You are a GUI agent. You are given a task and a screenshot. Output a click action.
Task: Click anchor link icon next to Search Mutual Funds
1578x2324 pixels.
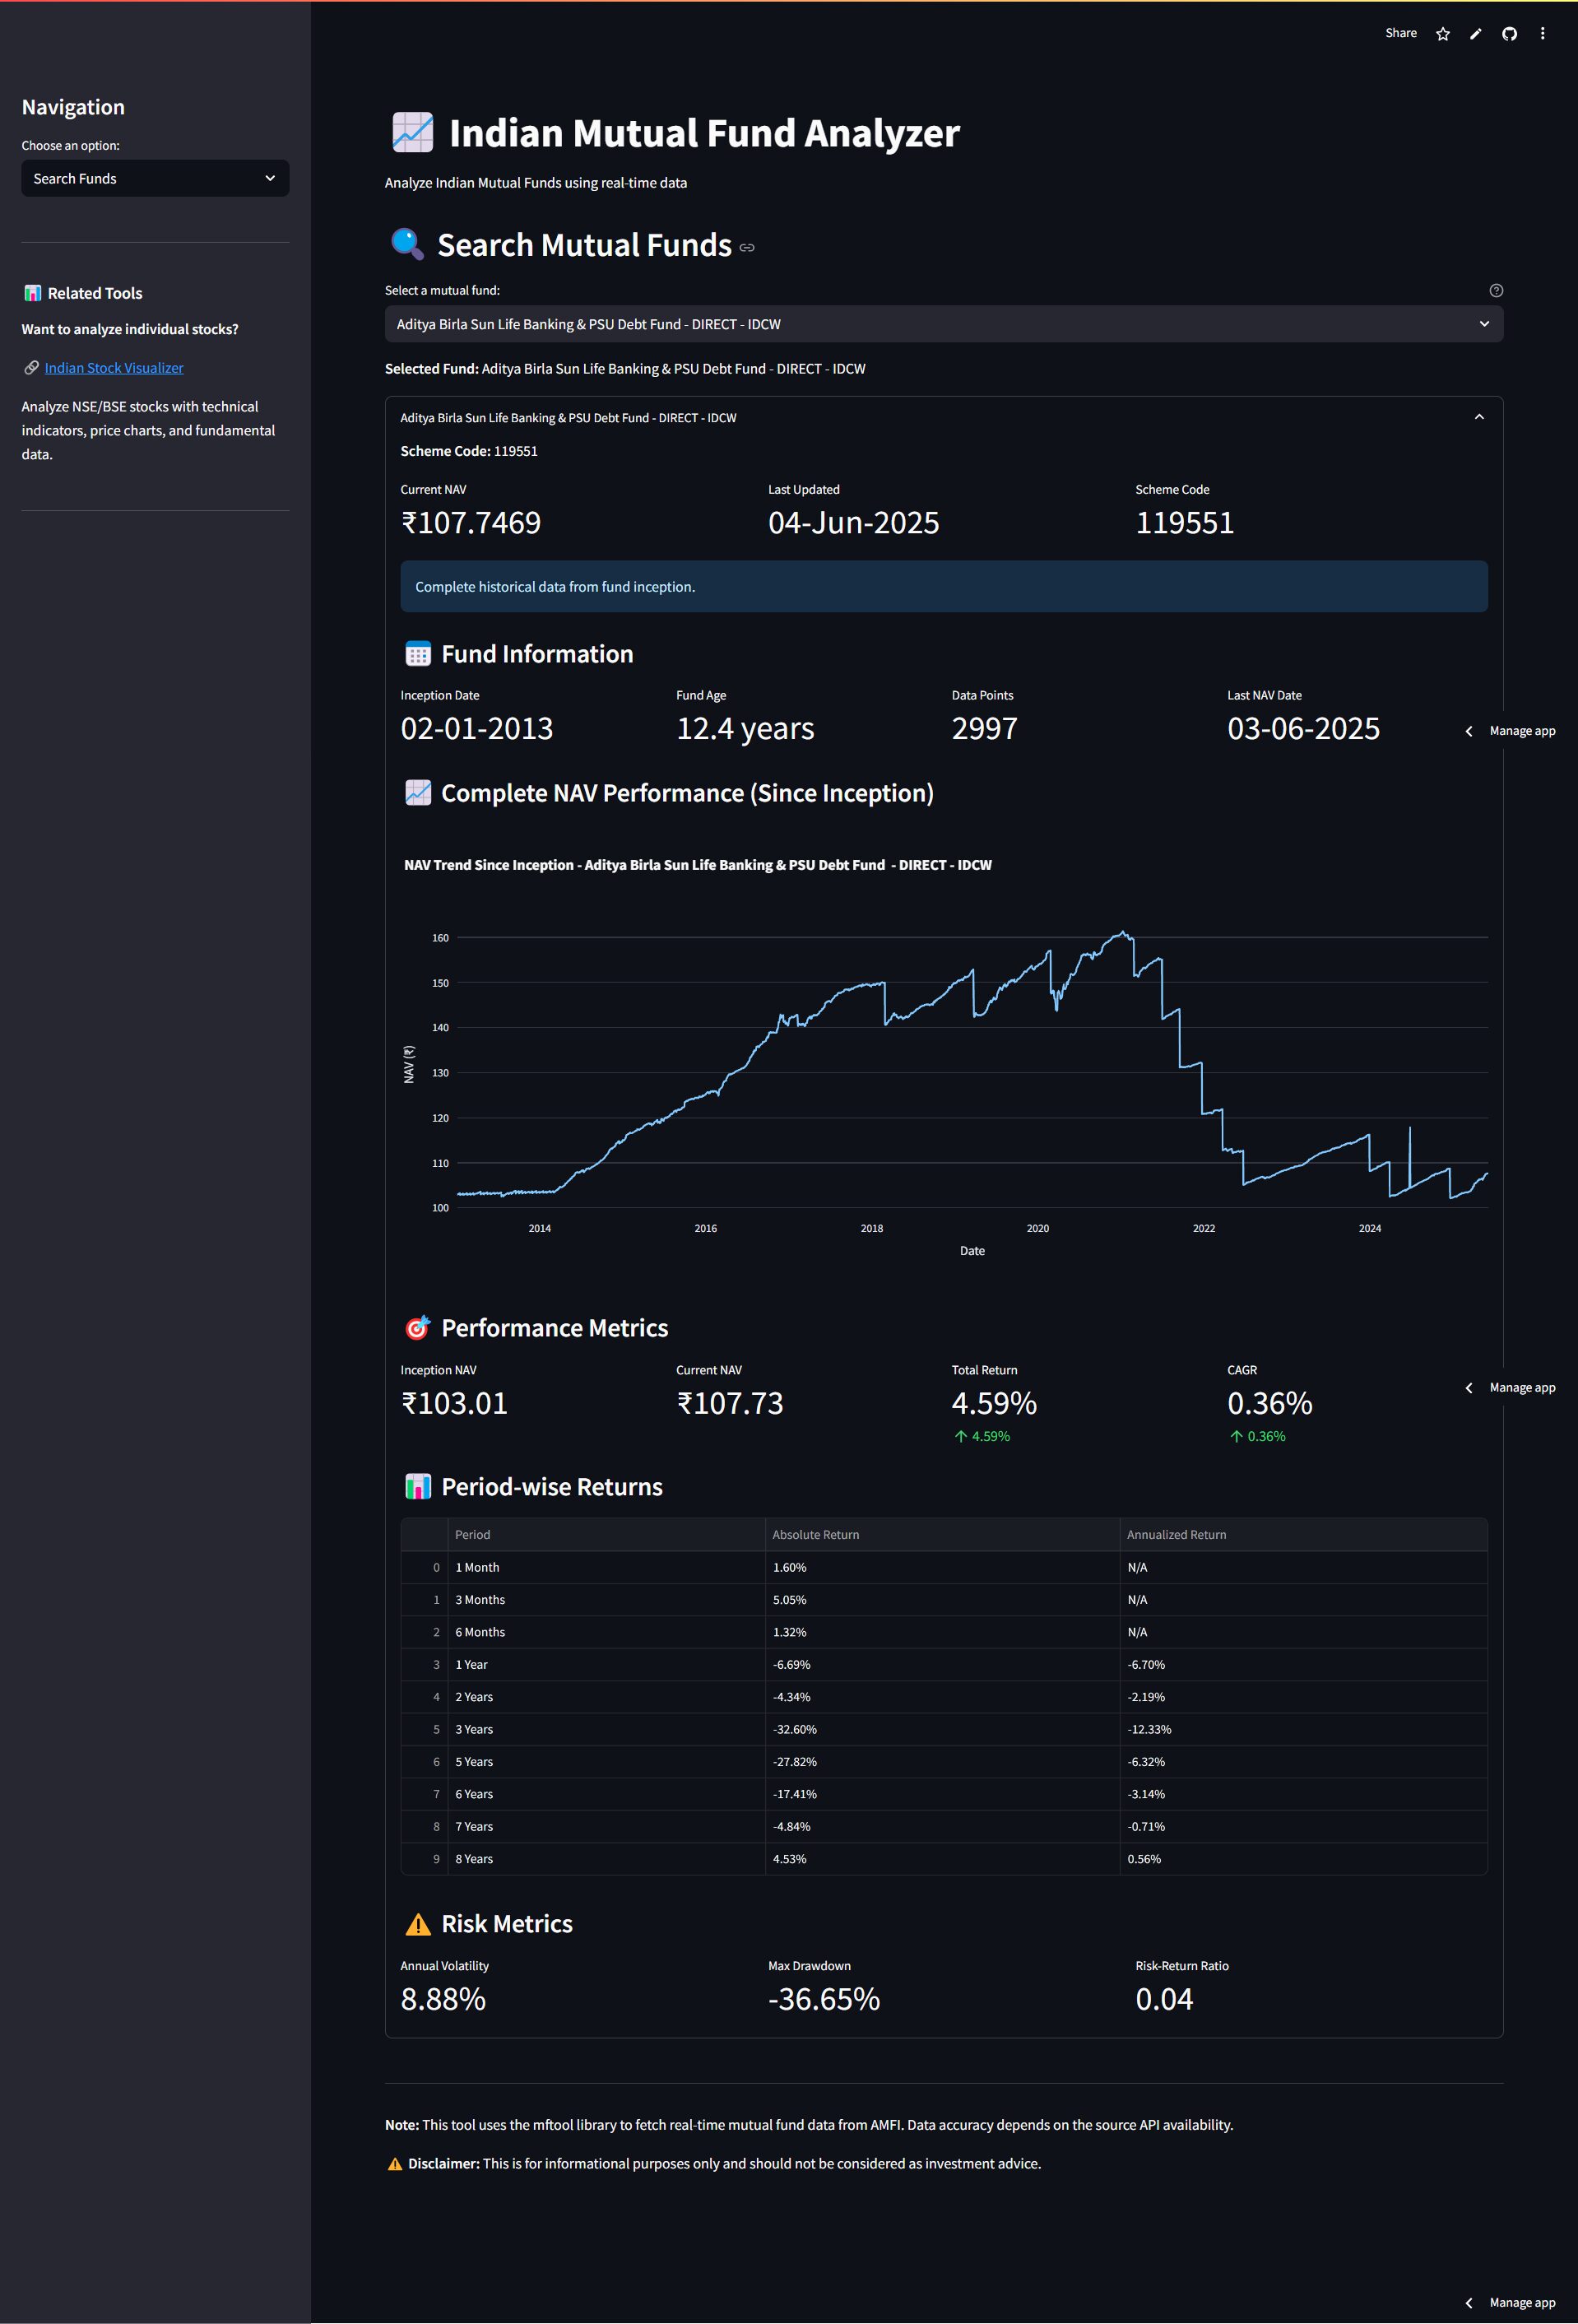(x=747, y=248)
